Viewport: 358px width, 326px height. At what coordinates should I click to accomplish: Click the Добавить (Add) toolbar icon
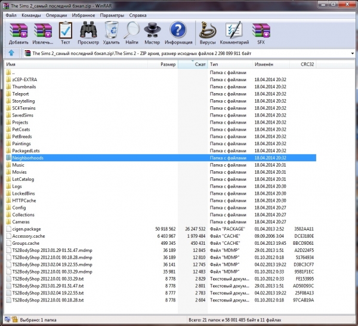point(18,30)
